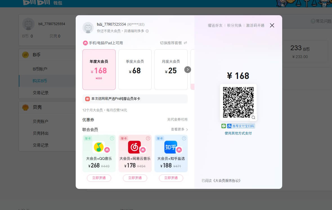Open 使用其他方式支付 link
The height and width of the screenshot is (210, 332).
point(238,133)
